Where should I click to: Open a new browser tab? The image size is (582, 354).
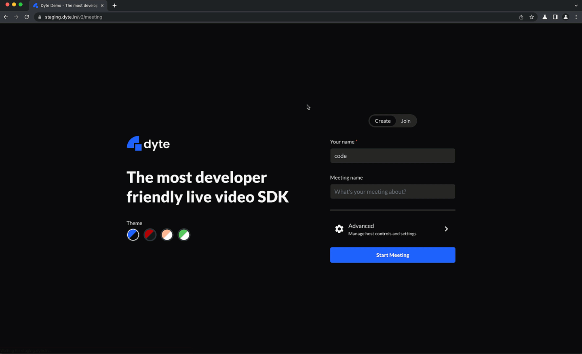tap(114, 5)
